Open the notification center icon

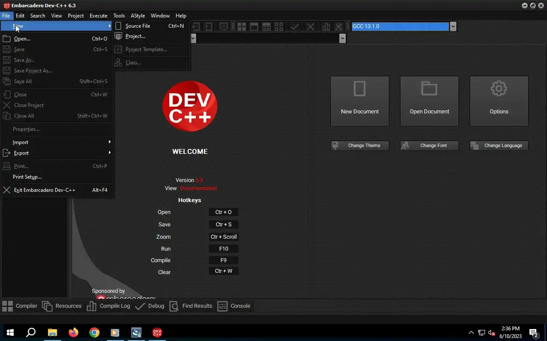tap(533, 332)
